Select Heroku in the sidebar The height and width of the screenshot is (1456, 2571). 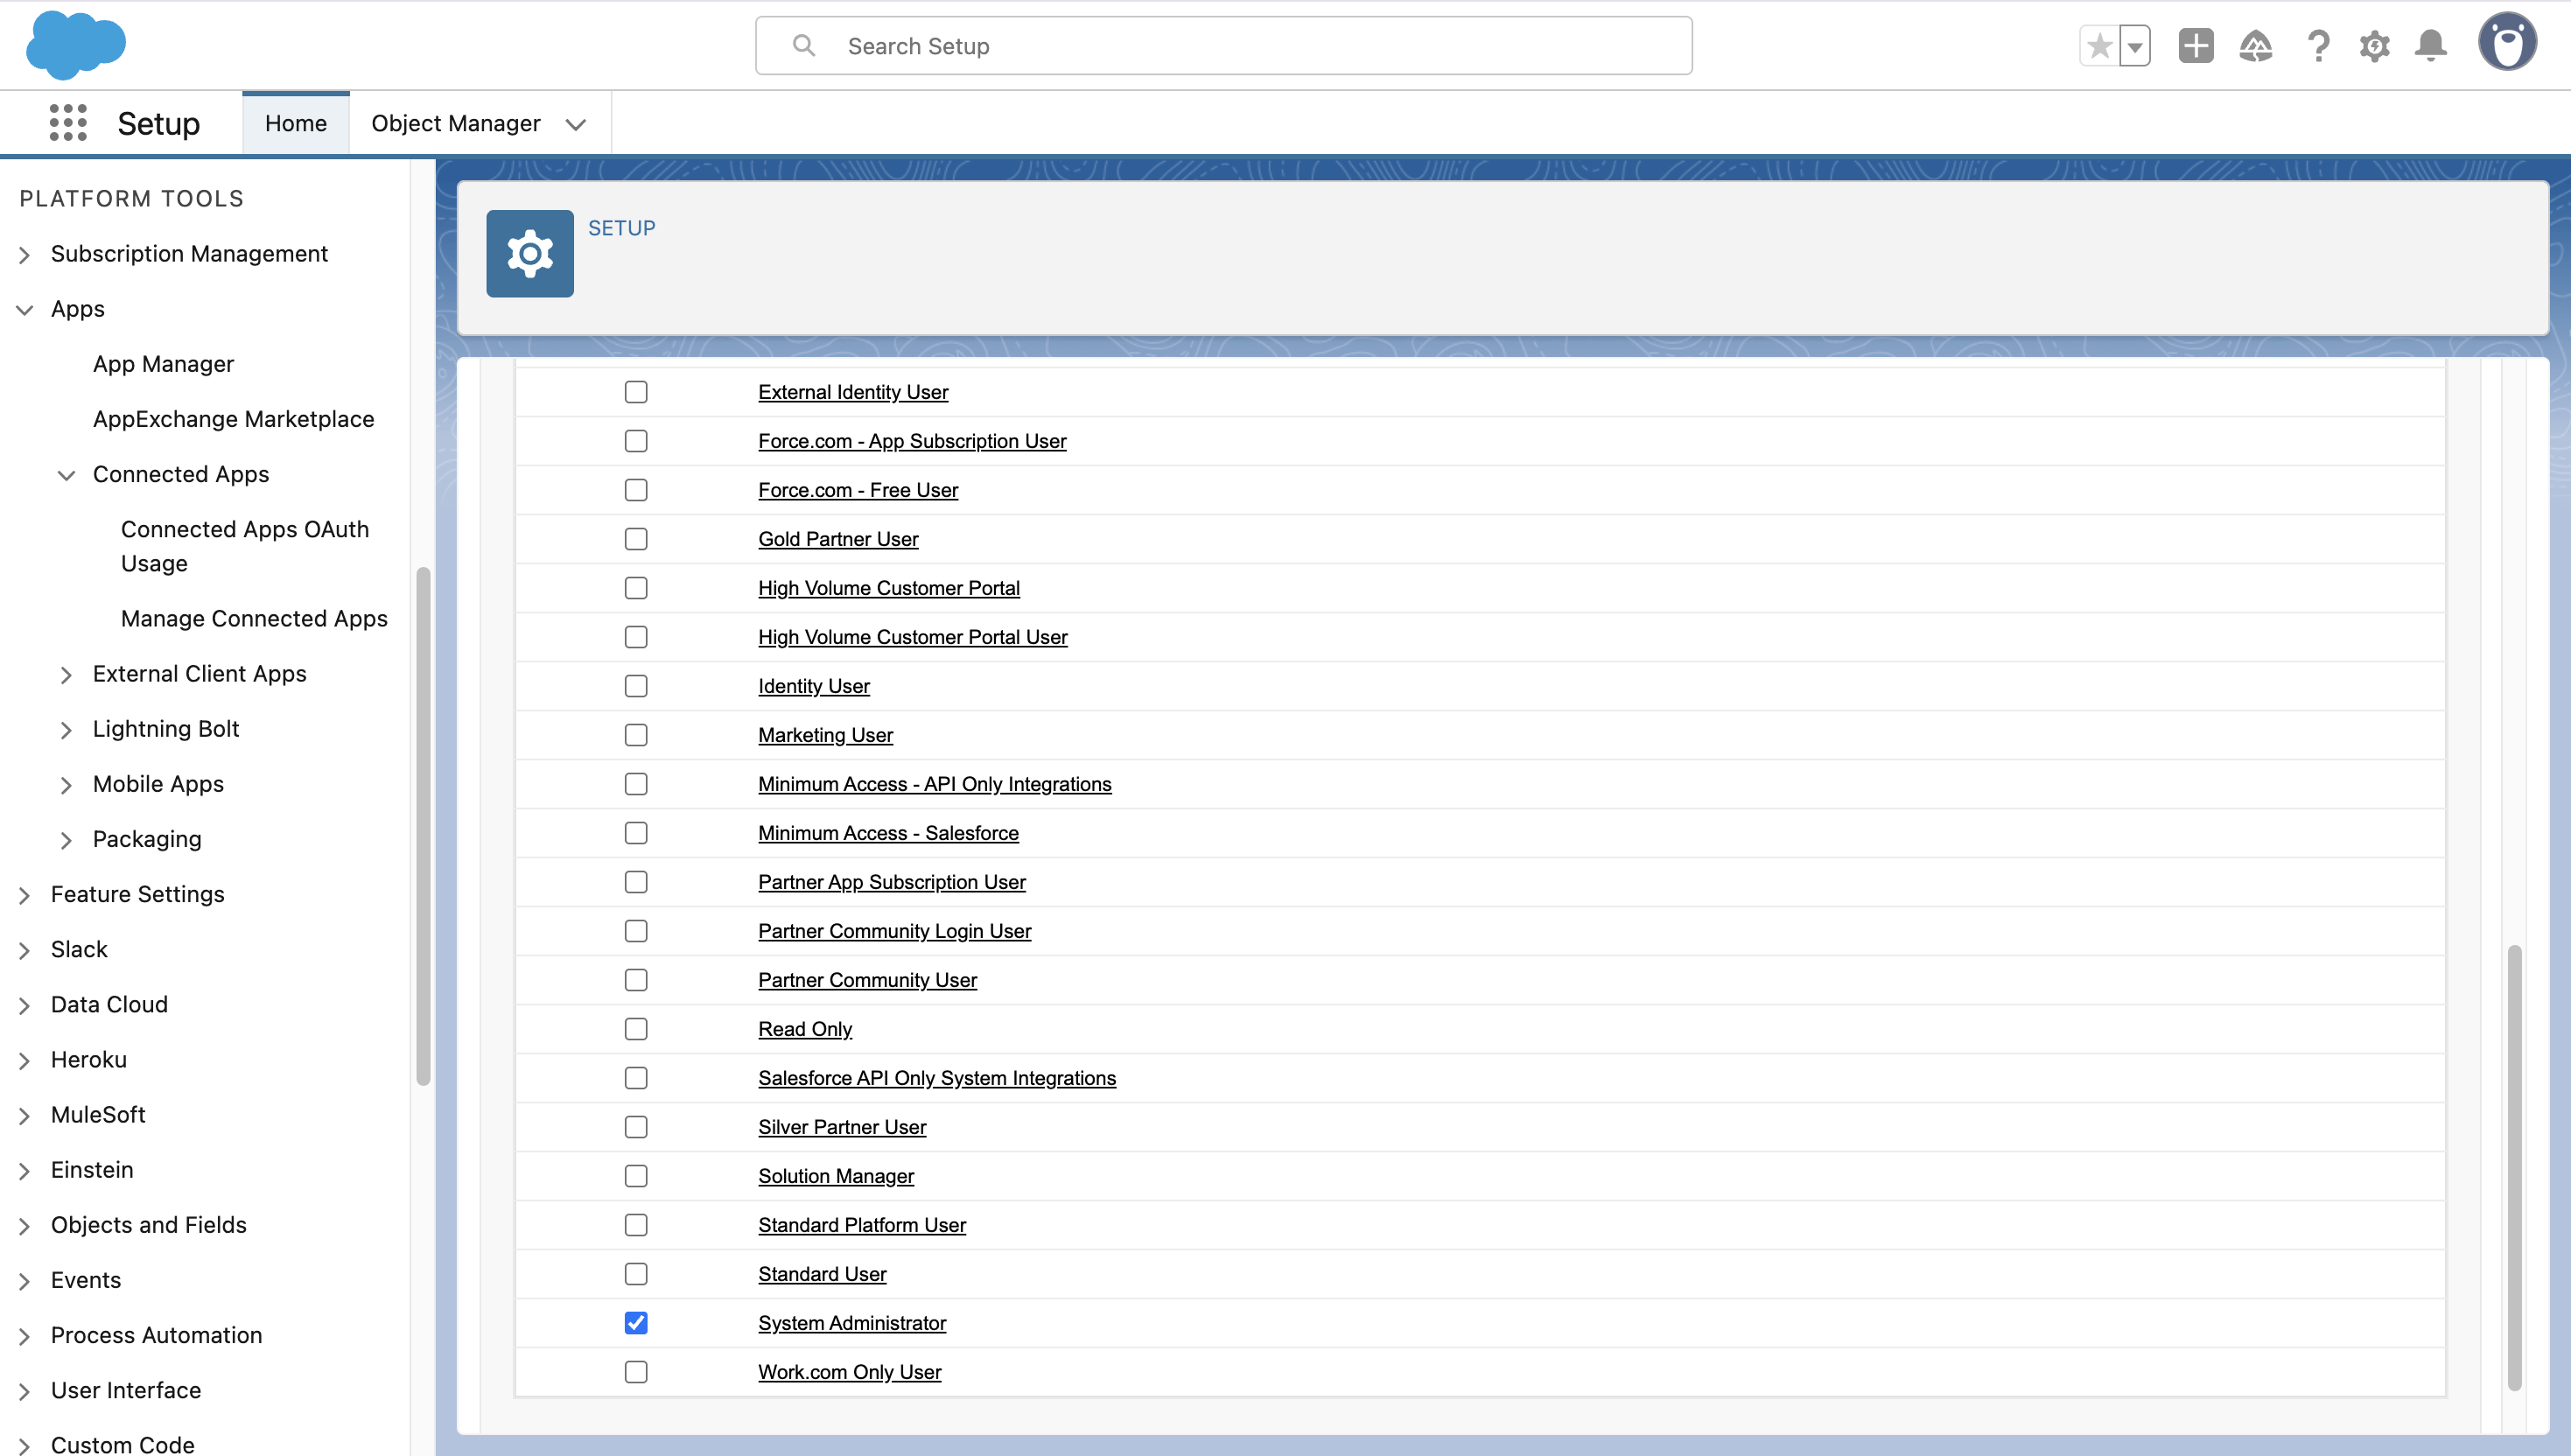point(88,1059)
